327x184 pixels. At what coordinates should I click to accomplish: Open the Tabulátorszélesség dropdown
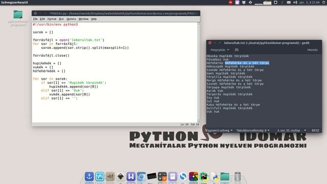click(253, 130)
